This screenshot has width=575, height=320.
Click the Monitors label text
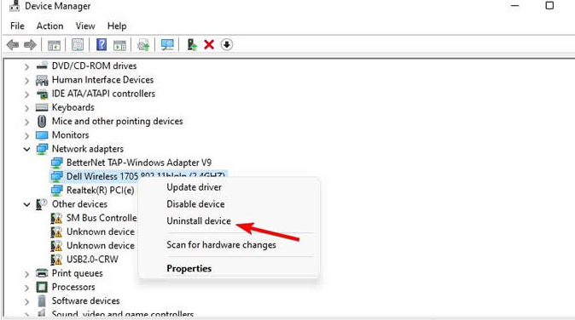click(70, 135)
